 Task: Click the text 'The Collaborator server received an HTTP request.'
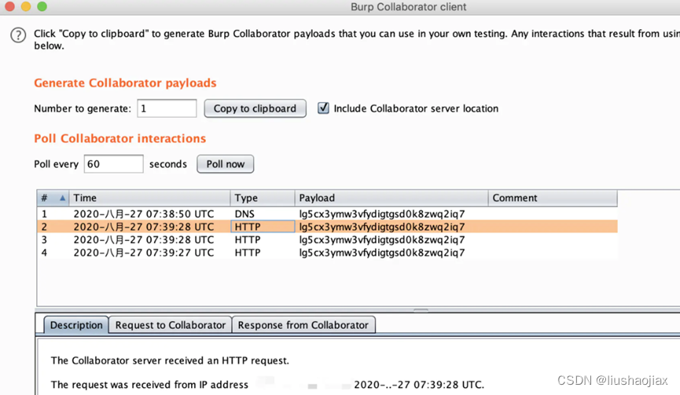[x=170, y=360]
